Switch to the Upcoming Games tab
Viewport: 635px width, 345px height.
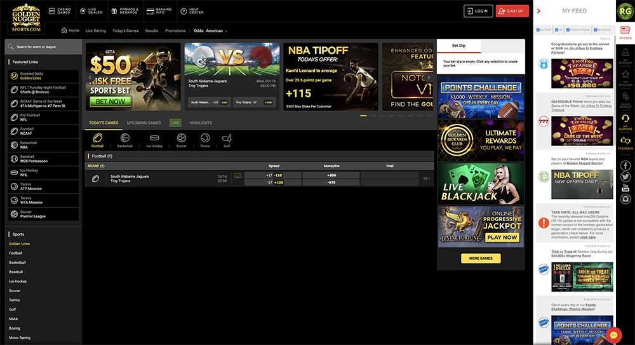click(x=144, y=123)
